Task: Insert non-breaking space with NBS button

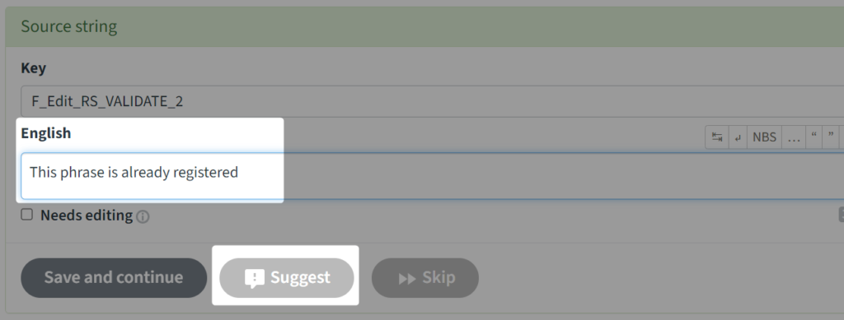Action: 764,137
